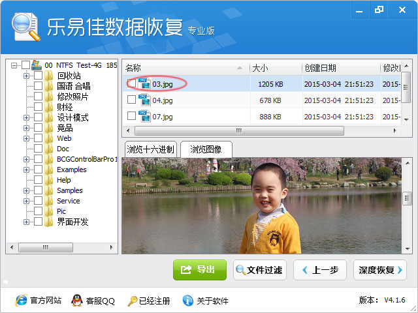The width and height of the screenshot is (418, 313).
Task: Tick the Help folder checkbox
Action: (38, 180)
